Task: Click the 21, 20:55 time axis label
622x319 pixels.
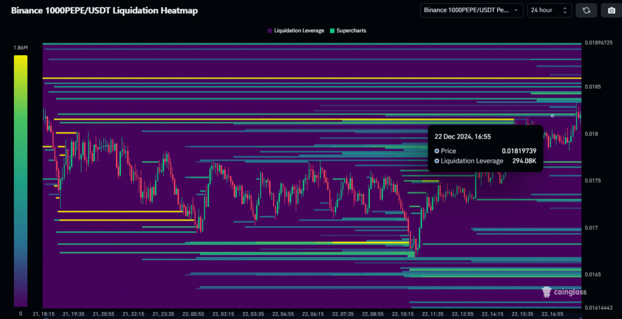Action: [103, 314]
